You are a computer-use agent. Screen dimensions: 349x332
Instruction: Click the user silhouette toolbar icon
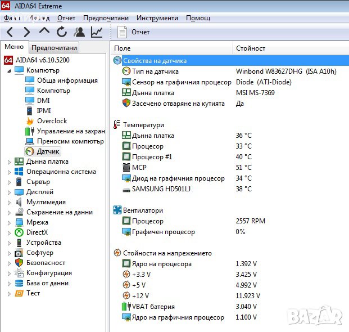coord(80,32)
